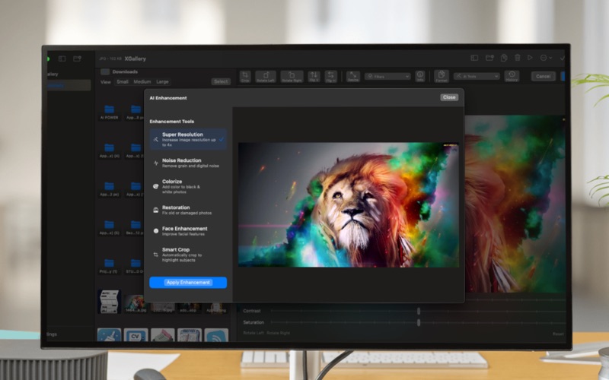
Task: Switch thumbnail view size to Large
Action: pos(162,82)
